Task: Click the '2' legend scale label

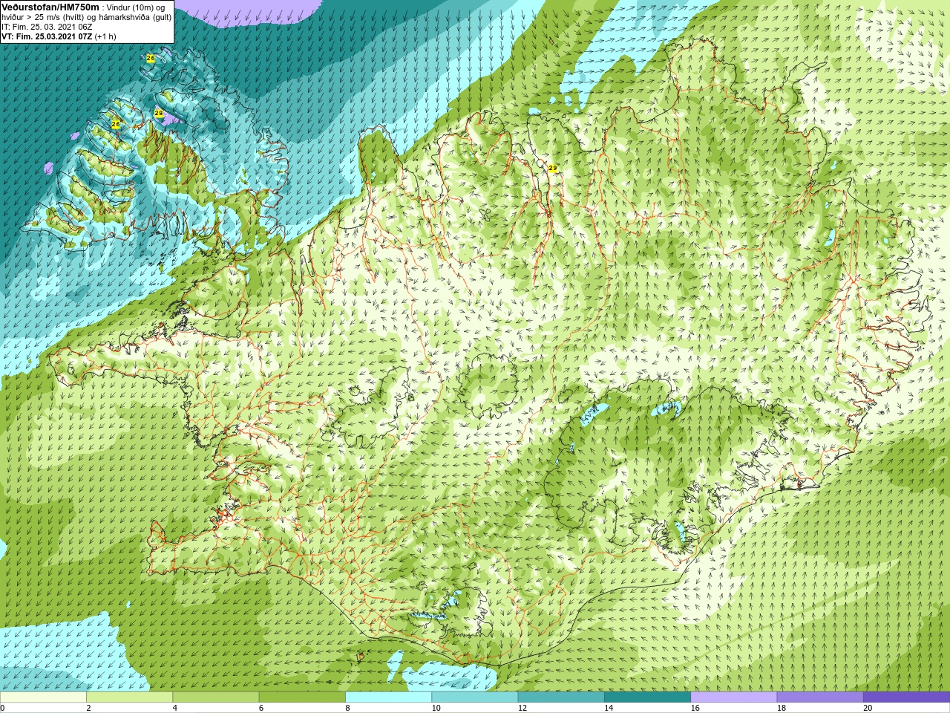Action: [x=88, y=708]
